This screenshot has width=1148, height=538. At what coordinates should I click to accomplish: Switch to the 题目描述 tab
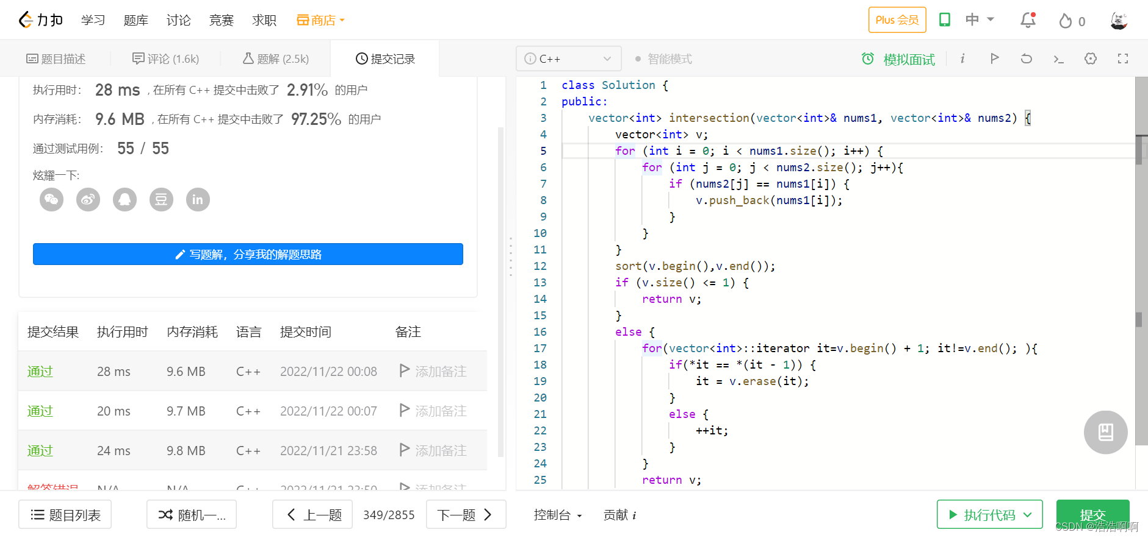tap(56, 59)
